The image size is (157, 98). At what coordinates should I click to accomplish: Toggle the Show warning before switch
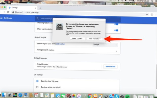116,30
